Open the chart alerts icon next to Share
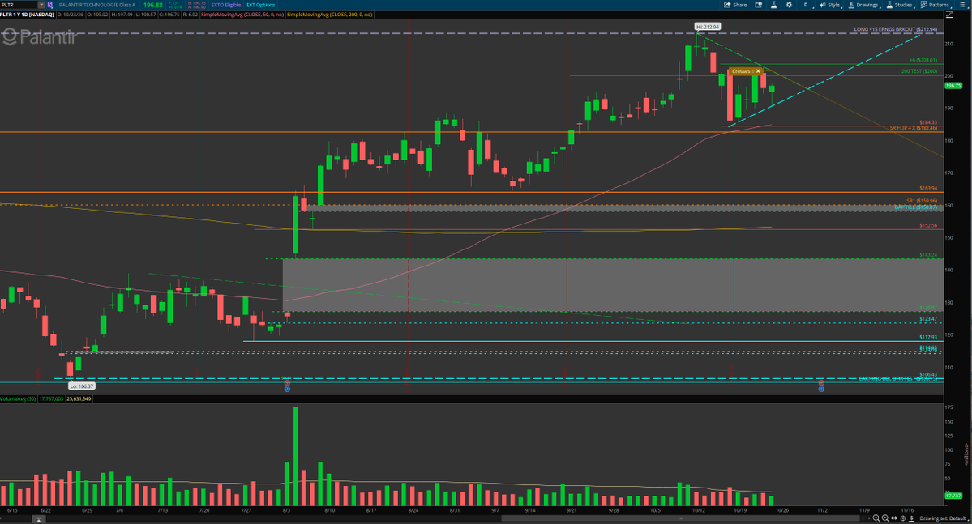Screen dimensions: 972x524 click(758, 5)
